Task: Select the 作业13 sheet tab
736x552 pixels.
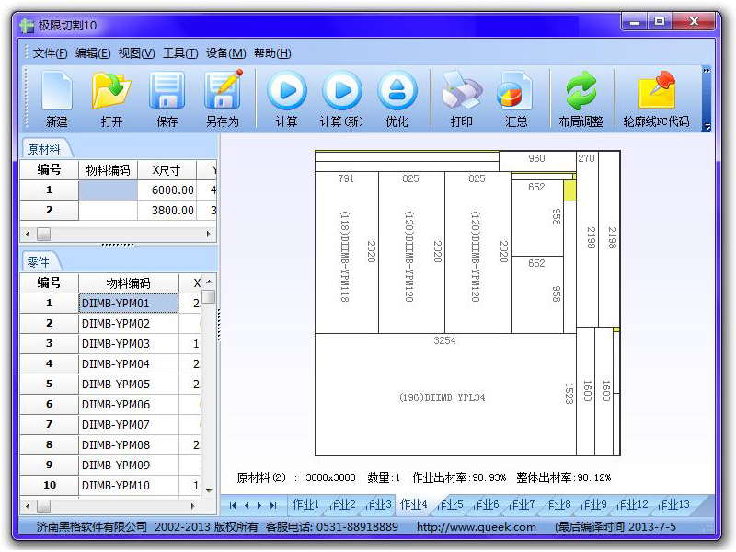Action: (x=676, y=504)
